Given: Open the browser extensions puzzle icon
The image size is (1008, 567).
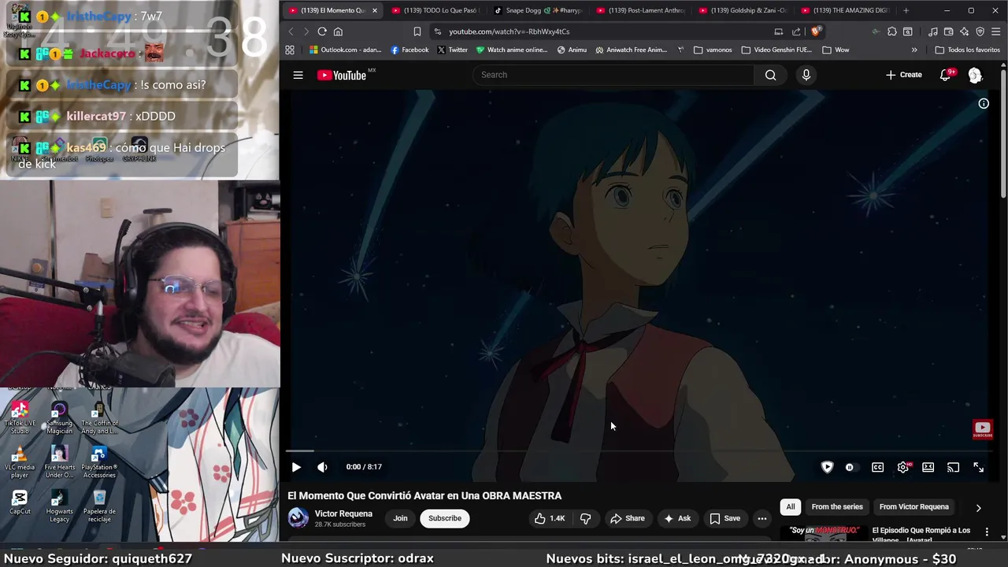Looking at the screenshot, I should pos(891,31).
